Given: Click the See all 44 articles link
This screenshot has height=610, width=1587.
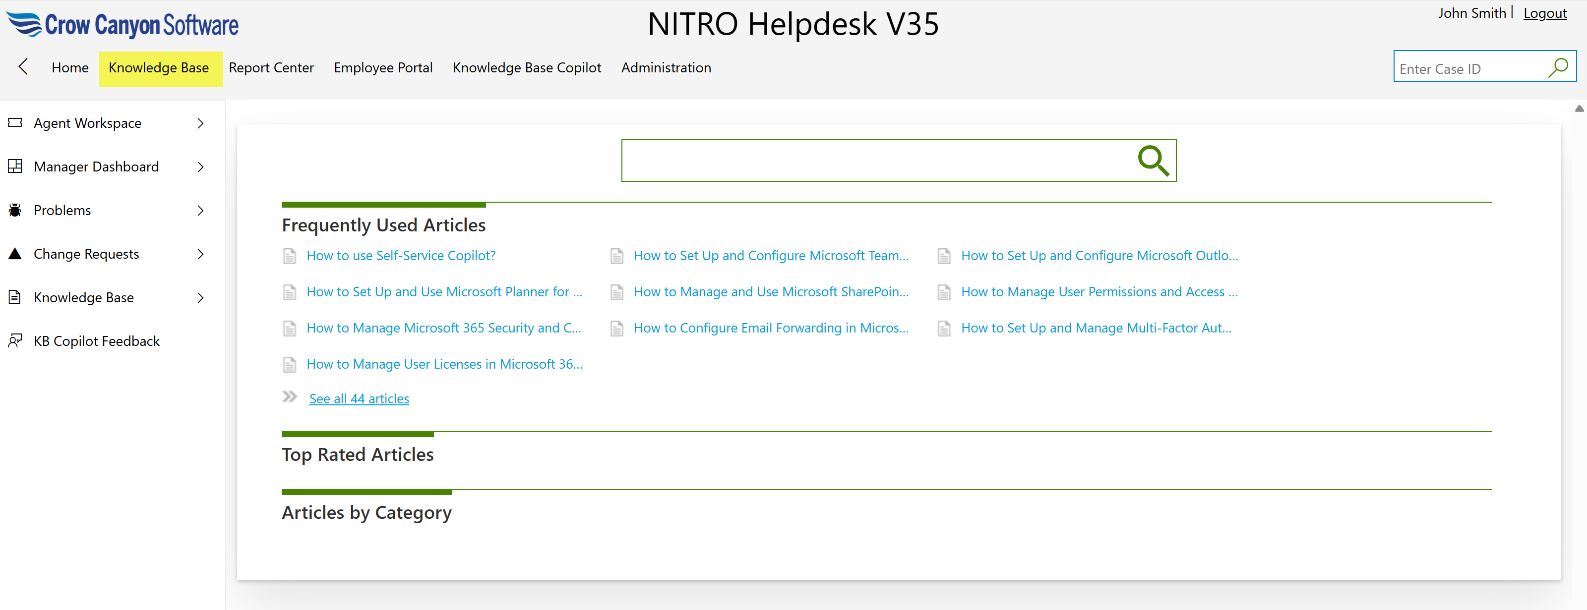Looking at the screenshot, I should click(x=359, y=398).
